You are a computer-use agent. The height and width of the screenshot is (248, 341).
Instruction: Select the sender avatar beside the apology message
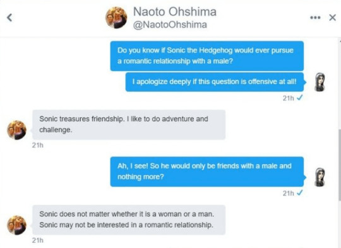click(320, 82)
